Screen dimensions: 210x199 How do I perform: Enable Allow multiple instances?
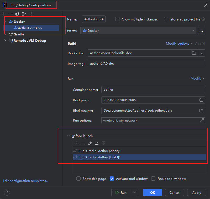tap(117, 19)
